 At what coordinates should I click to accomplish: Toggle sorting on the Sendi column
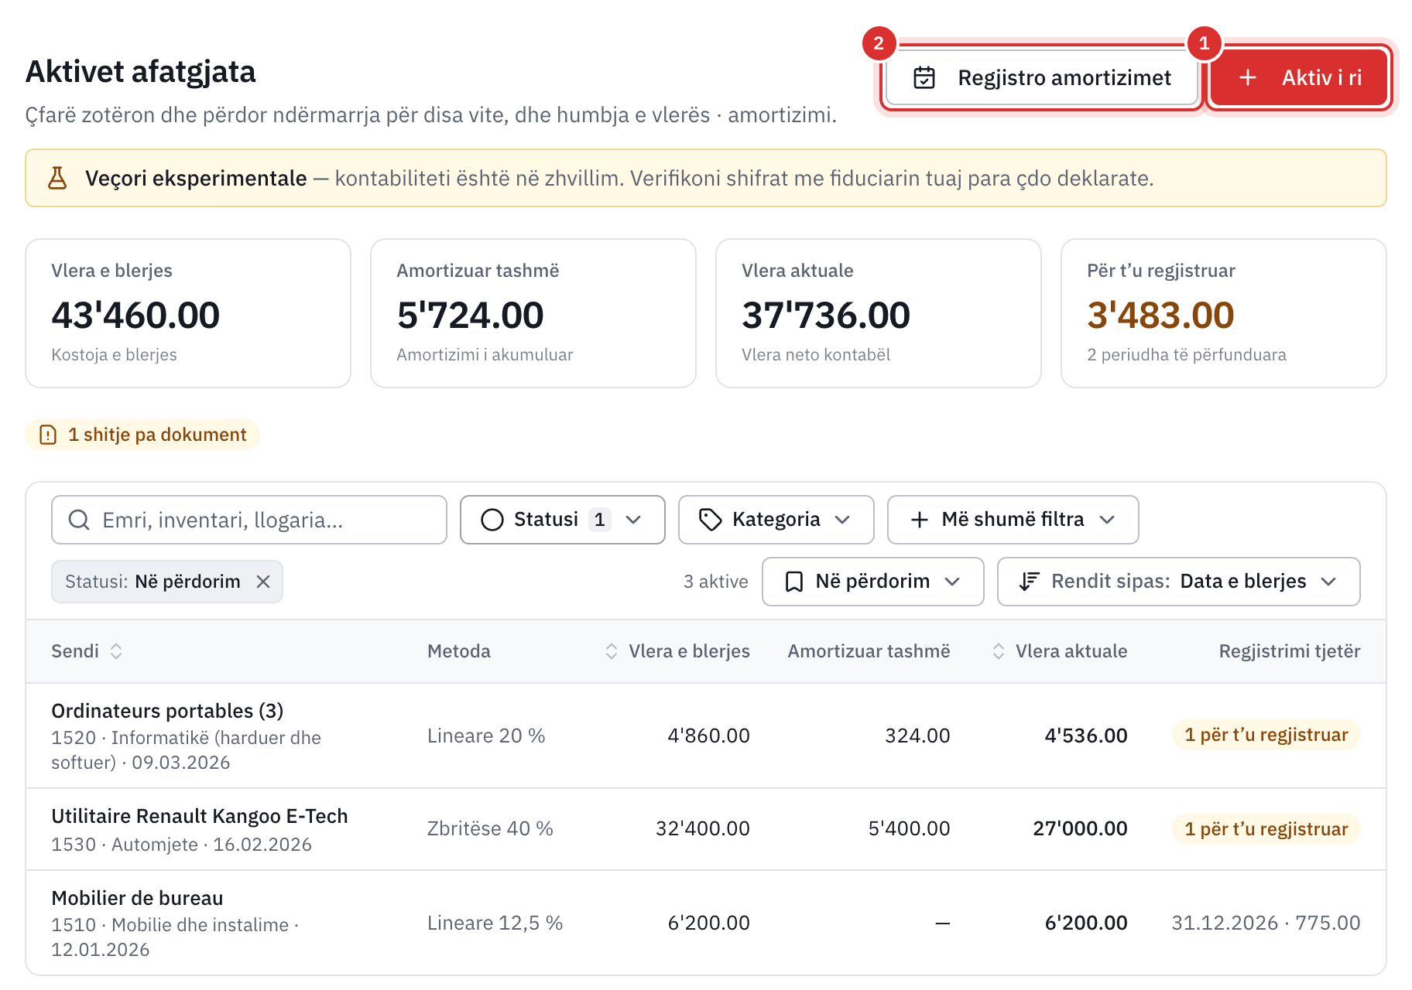(x=116, y=651)
